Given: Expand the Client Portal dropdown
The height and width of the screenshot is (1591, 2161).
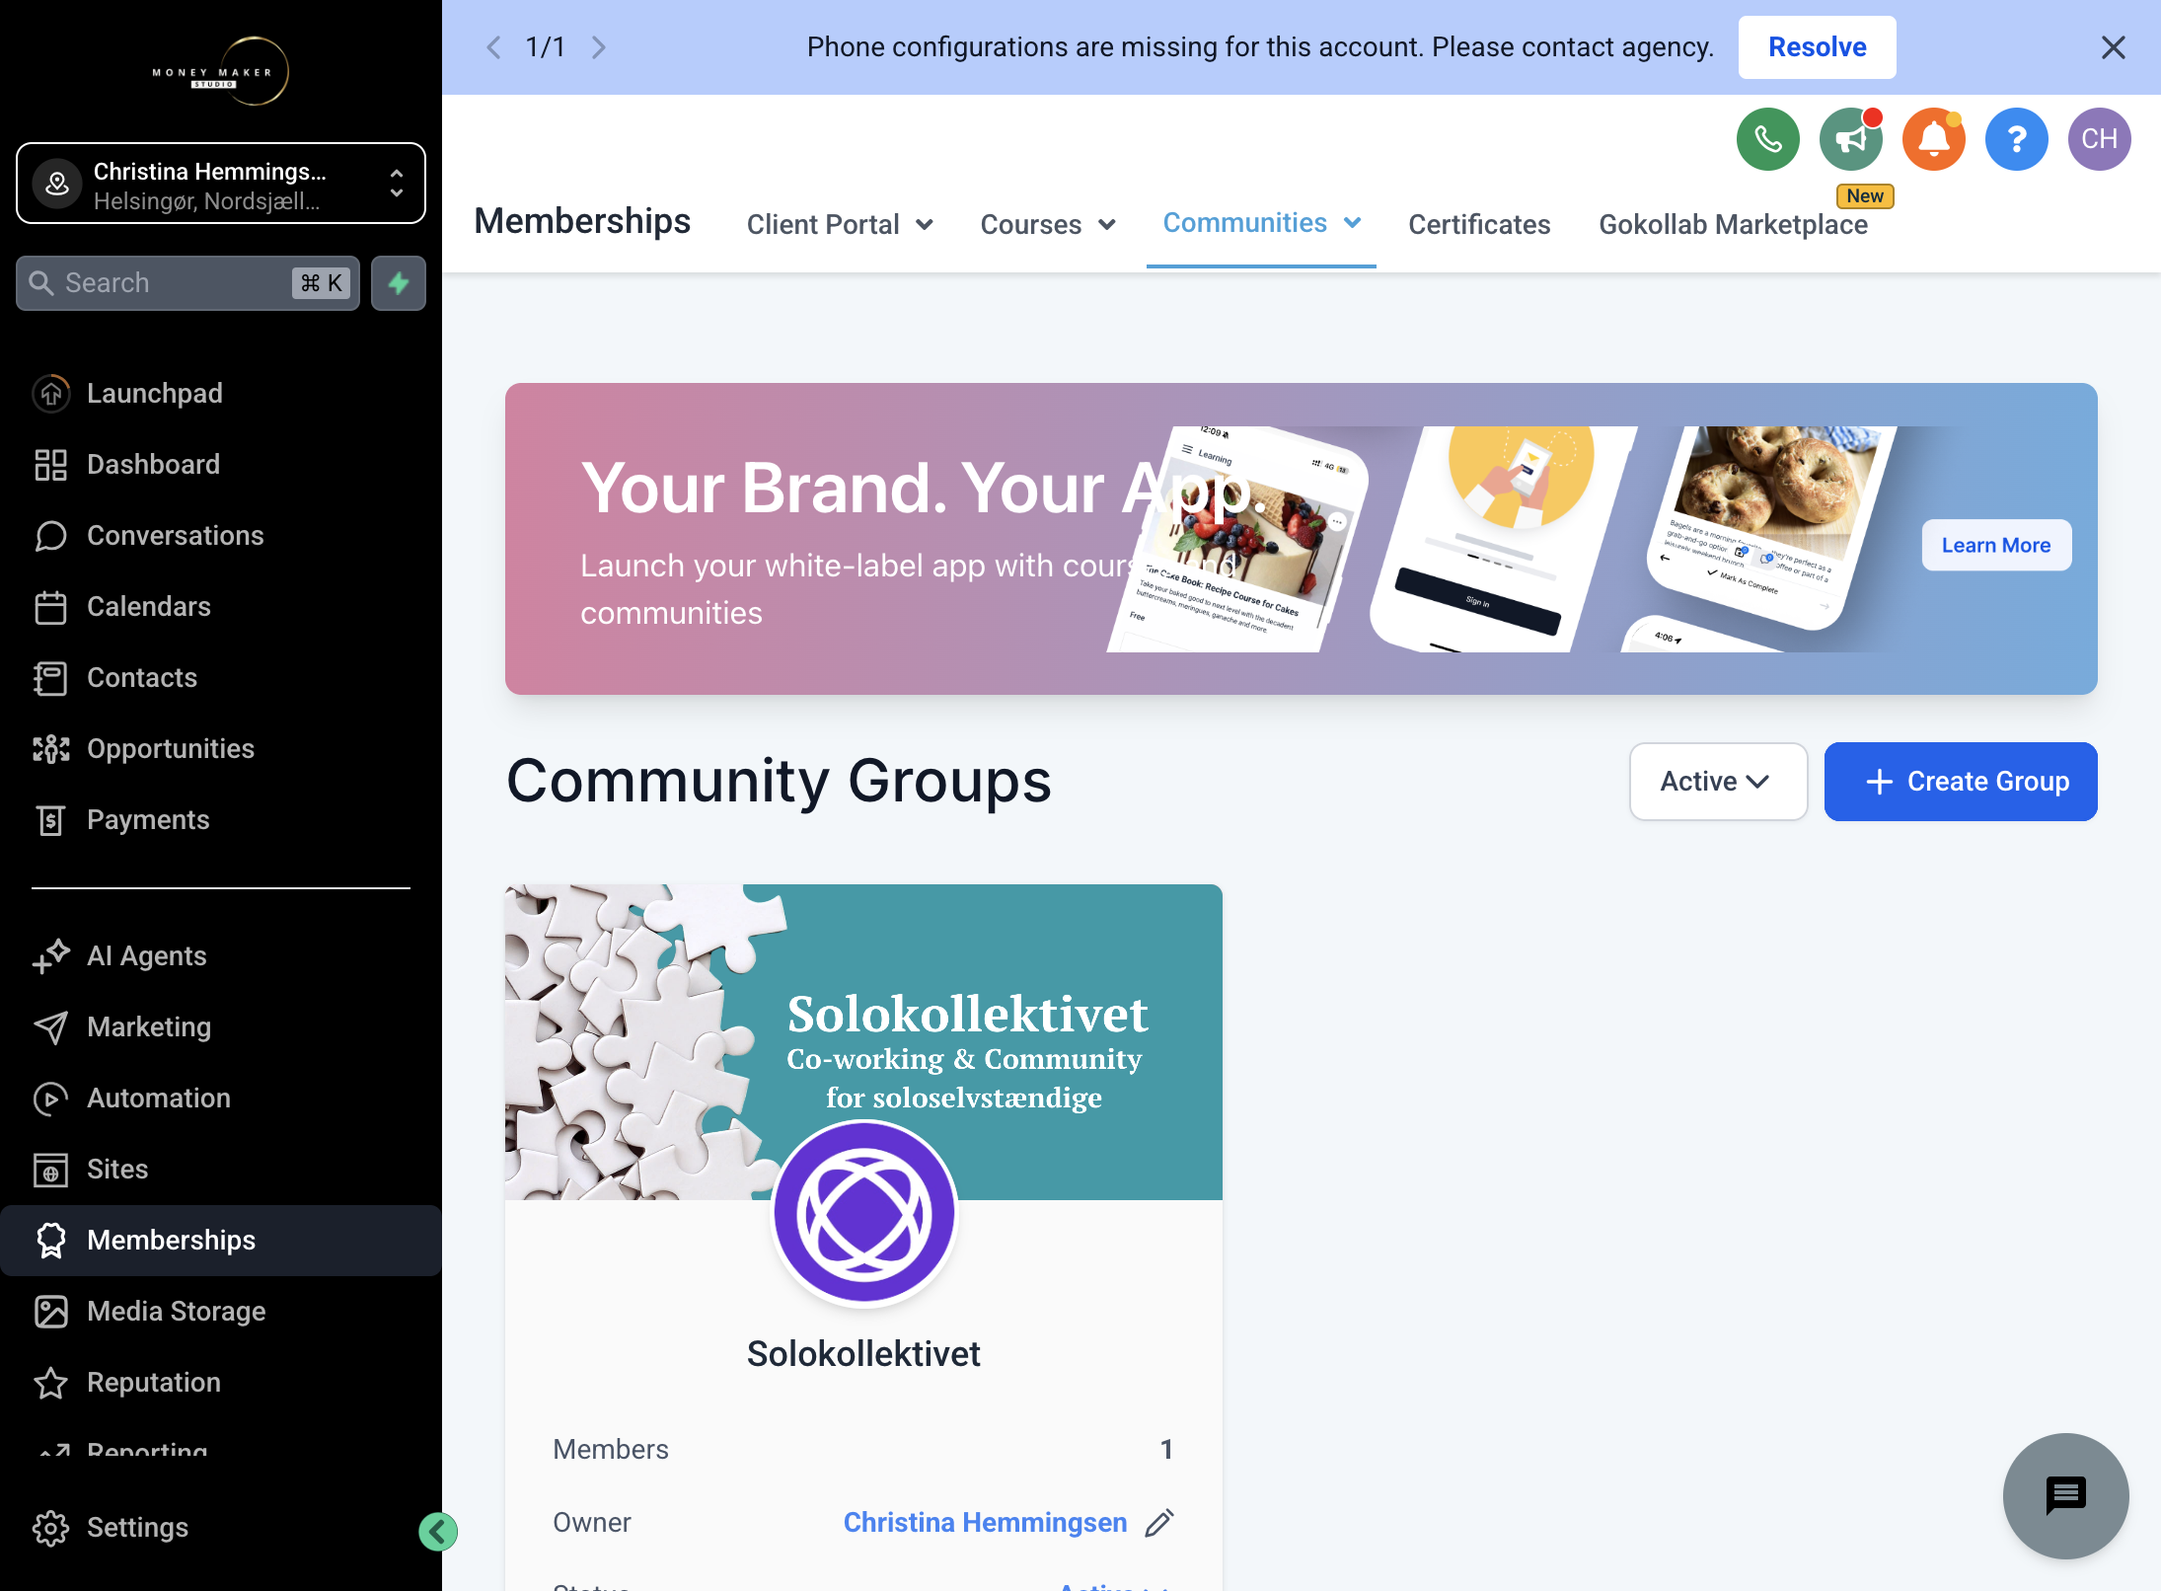Looking at the screenshot, I should click(840, 224).
